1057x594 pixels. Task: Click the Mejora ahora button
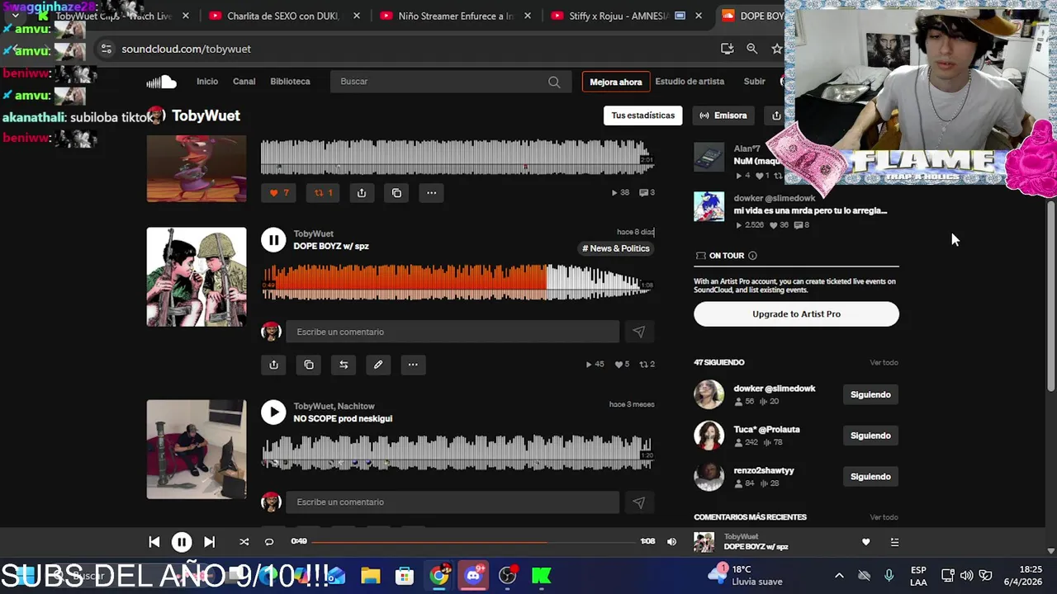pyautogui.click(x=615, y=82)
